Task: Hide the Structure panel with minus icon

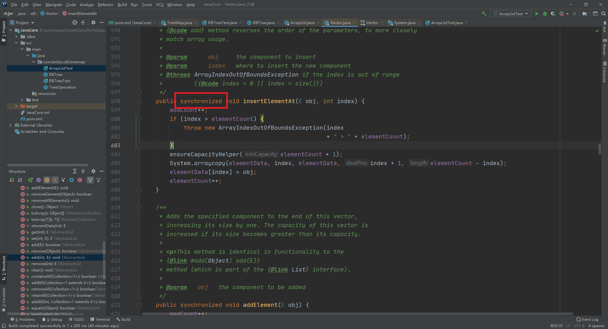Action: coord(102,171)
